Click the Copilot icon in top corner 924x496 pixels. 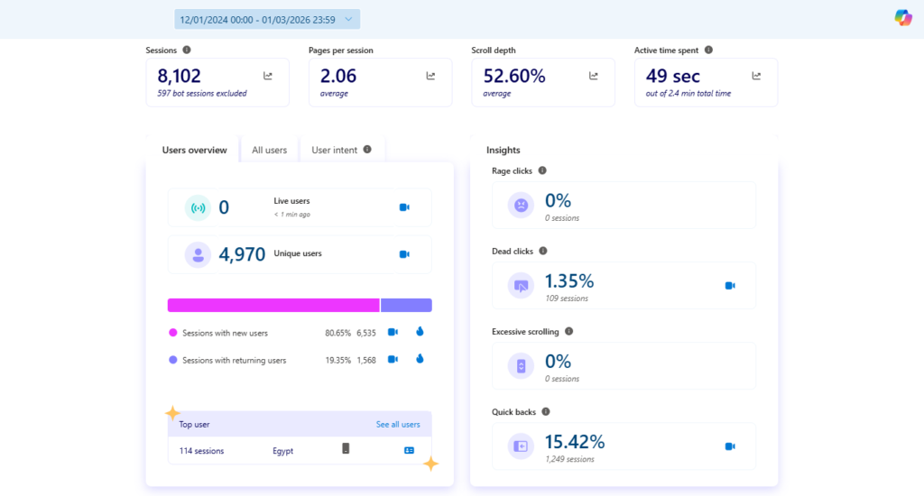(x=902, y=18)
